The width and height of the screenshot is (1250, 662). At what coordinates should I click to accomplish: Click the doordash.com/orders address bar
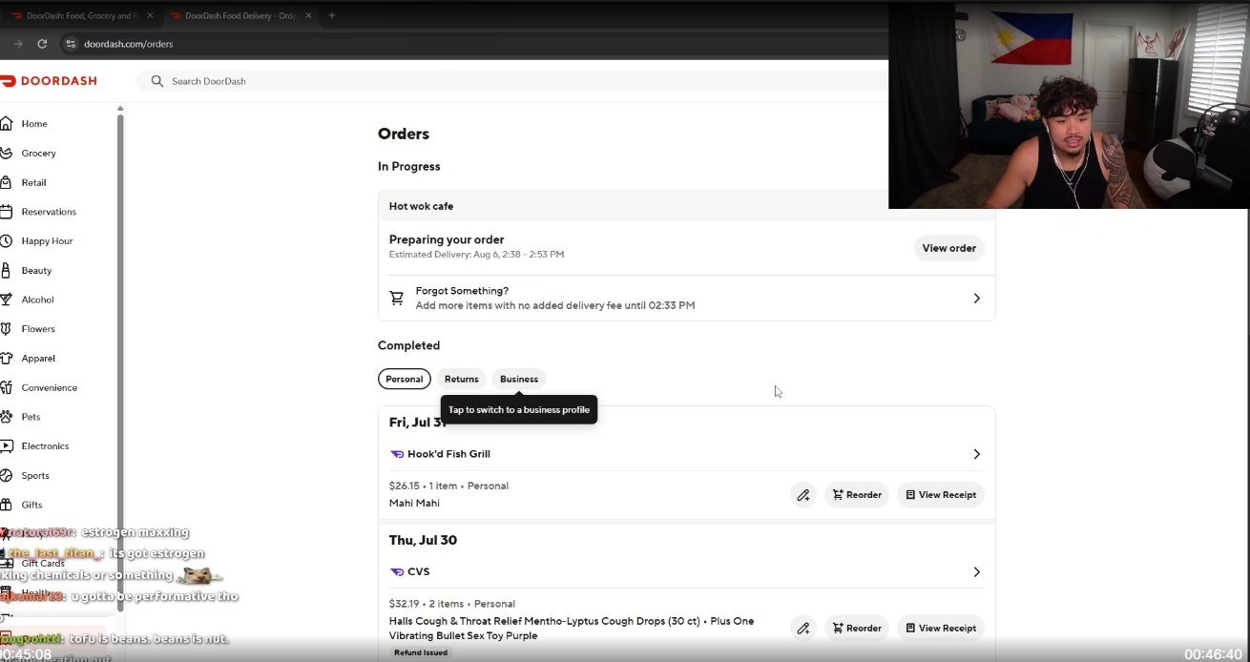[x=472, y=44]
